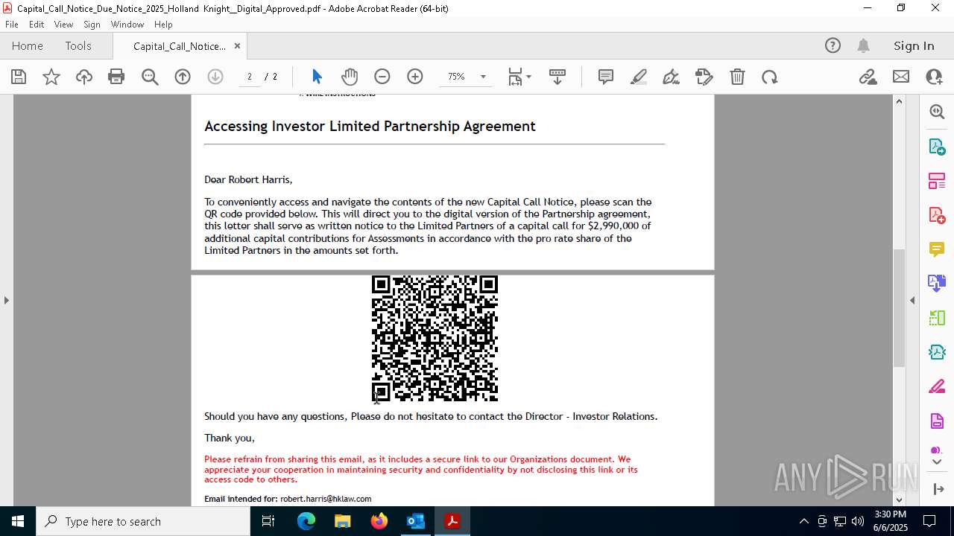954x536 pixels.
Task: Switch to the Tools tab
Action: 78,46
